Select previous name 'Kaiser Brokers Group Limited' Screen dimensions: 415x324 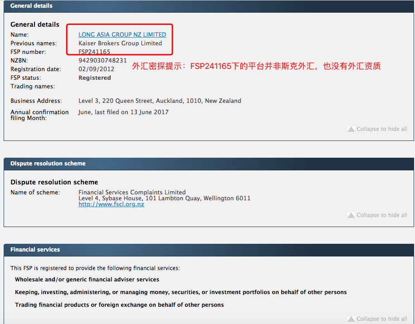pos(120,44)
